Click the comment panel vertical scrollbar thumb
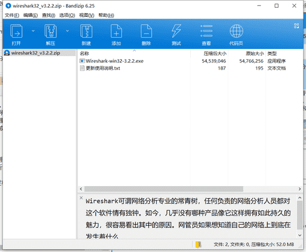 [299, 215]
